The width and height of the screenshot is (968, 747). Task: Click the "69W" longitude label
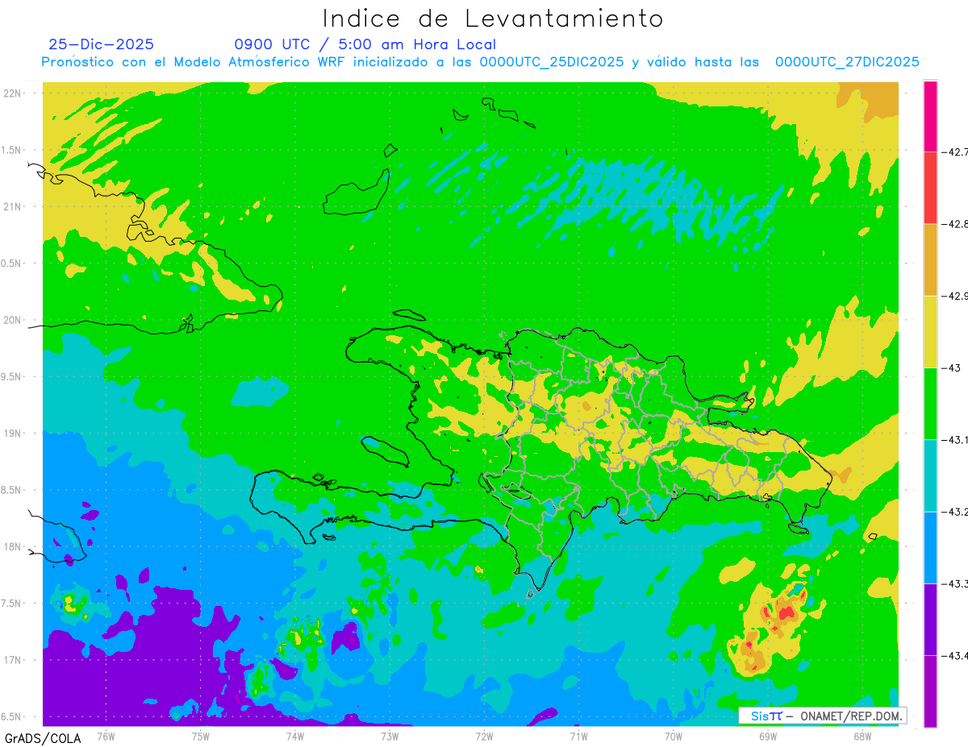pos(767,736)
